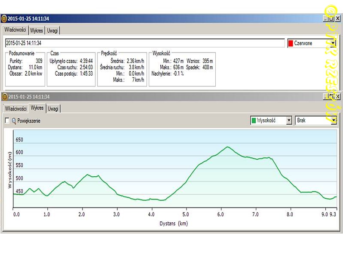Open Uwagi tab in the upper window
This screenshot has height=258, width=343.
[53, 31]
